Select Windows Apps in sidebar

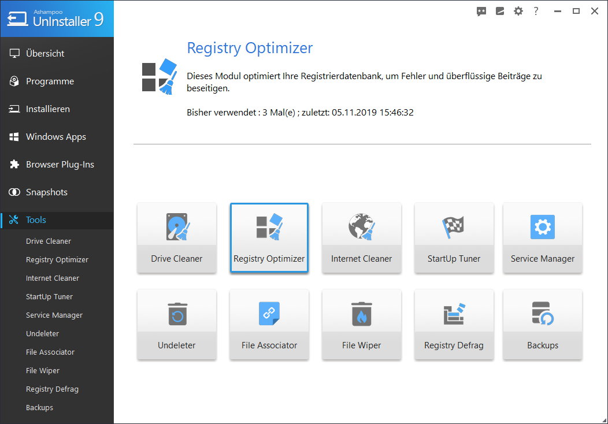tap(55, 136)
